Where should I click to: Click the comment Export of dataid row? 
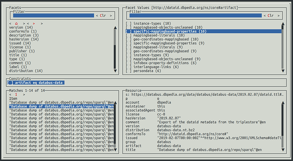click(x=203, y=122)
